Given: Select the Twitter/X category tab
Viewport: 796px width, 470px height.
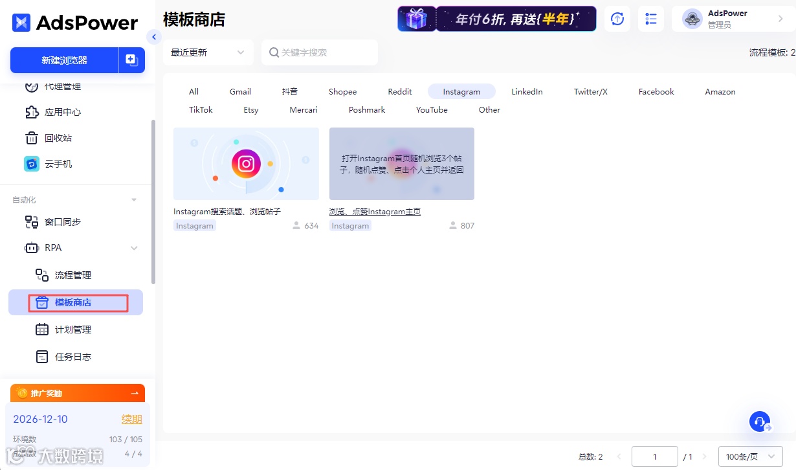Looking at the screenshot, I should point(590,91).
